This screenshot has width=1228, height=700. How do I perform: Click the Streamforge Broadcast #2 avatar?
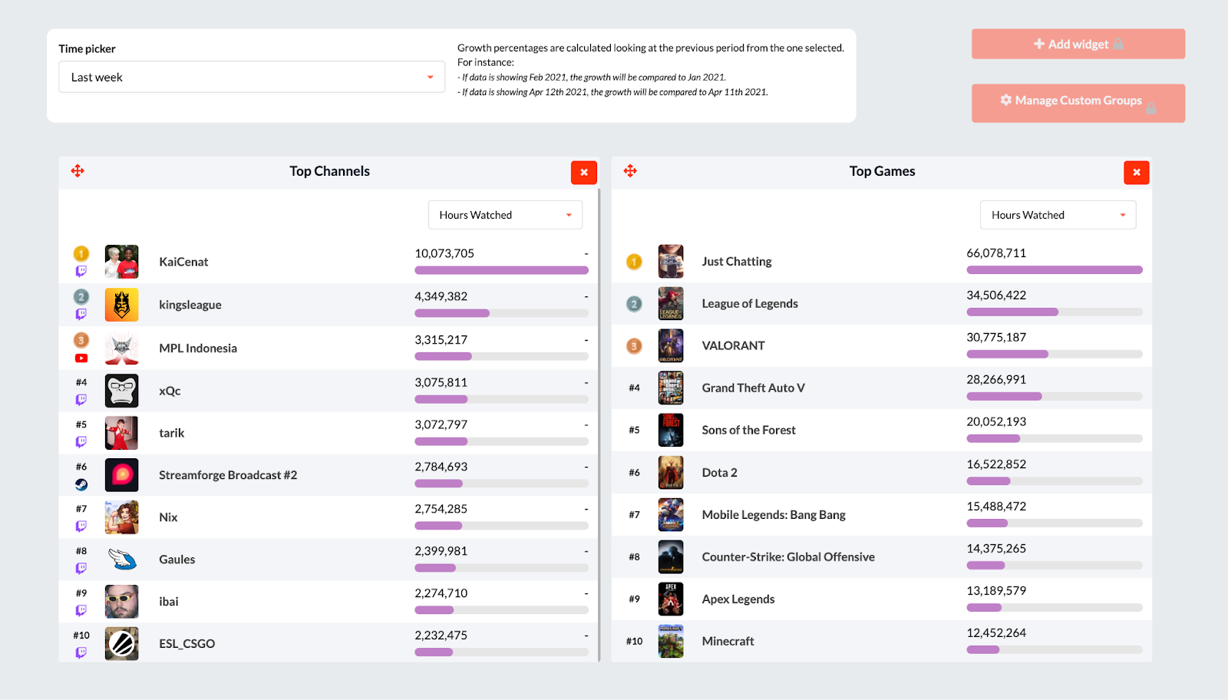pos(121,475)
